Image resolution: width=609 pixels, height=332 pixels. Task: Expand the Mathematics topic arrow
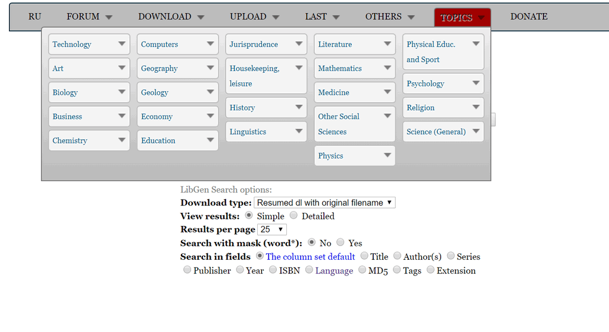[x=387, y=68]
